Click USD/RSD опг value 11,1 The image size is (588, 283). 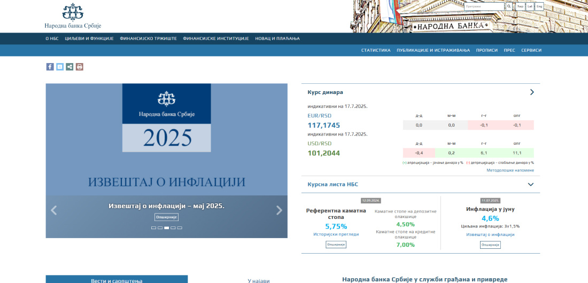click(517, 153)
